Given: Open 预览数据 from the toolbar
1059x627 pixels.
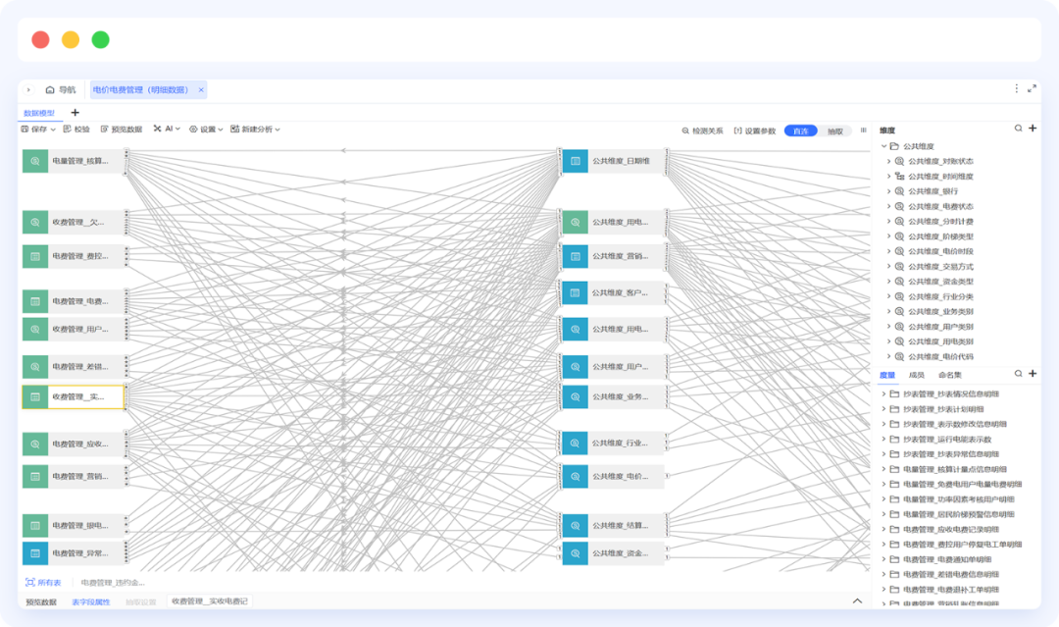Looking at the screenshot, I should 104,130.
